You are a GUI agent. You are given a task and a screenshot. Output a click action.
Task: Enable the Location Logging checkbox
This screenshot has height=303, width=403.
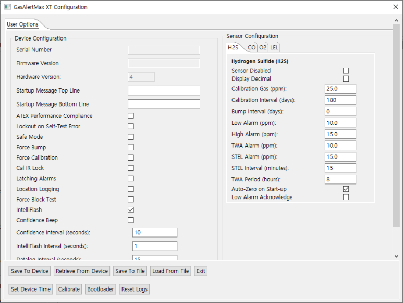coord(131,189)
